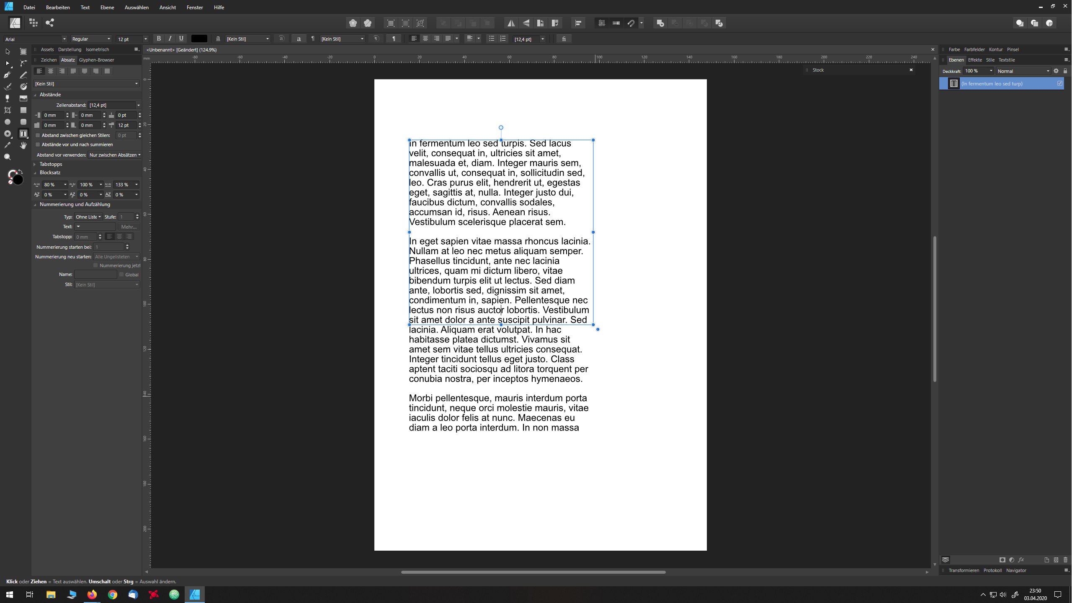Open the Zeilenabstand dropdown in Absatz panel

(139, 105)
